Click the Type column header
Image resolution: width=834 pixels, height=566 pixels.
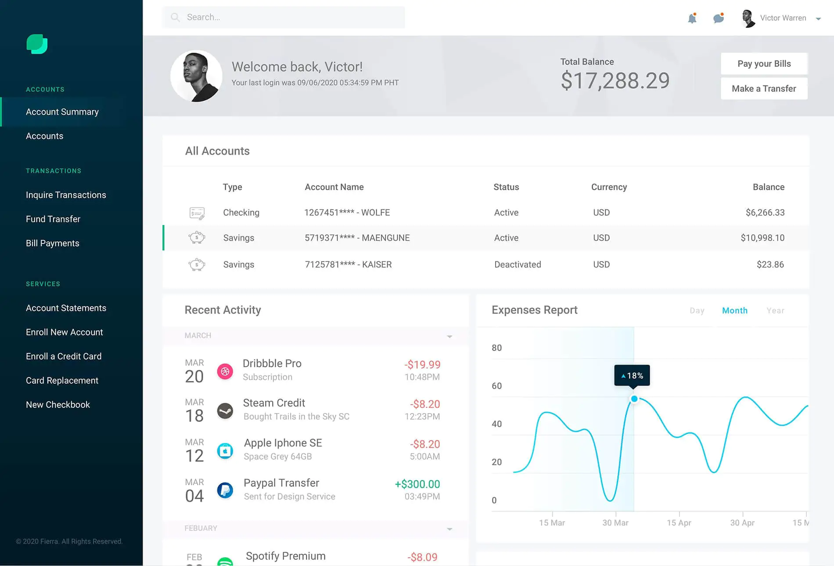[x=232, y=187]
